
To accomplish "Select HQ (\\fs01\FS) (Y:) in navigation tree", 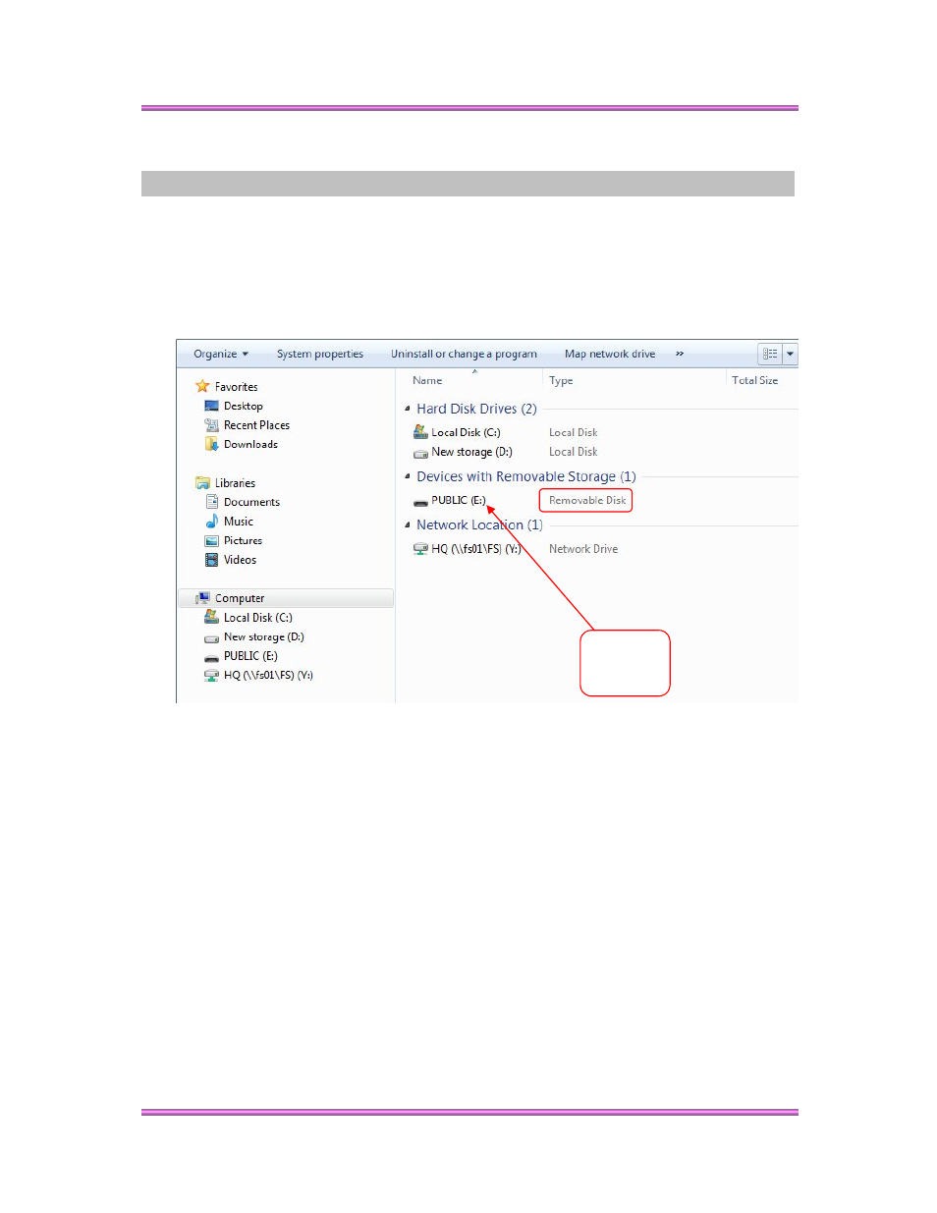I will (269, 676).
